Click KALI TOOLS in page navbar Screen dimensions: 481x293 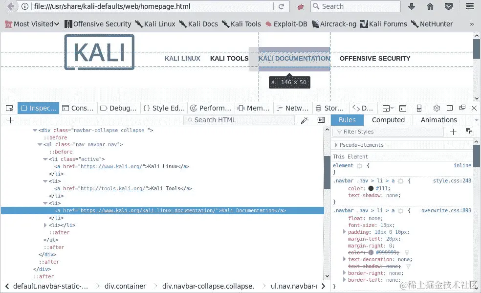tap(229, 58)
